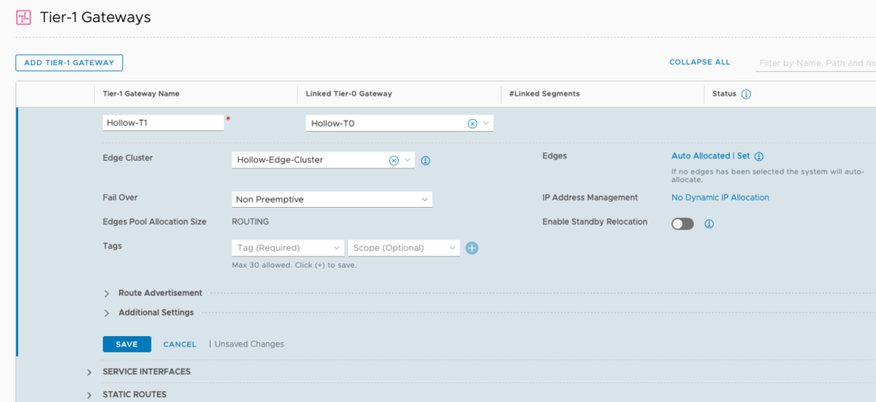Click info icon next to Edges Set
876x402 pixels.
(x=759, y=157)
